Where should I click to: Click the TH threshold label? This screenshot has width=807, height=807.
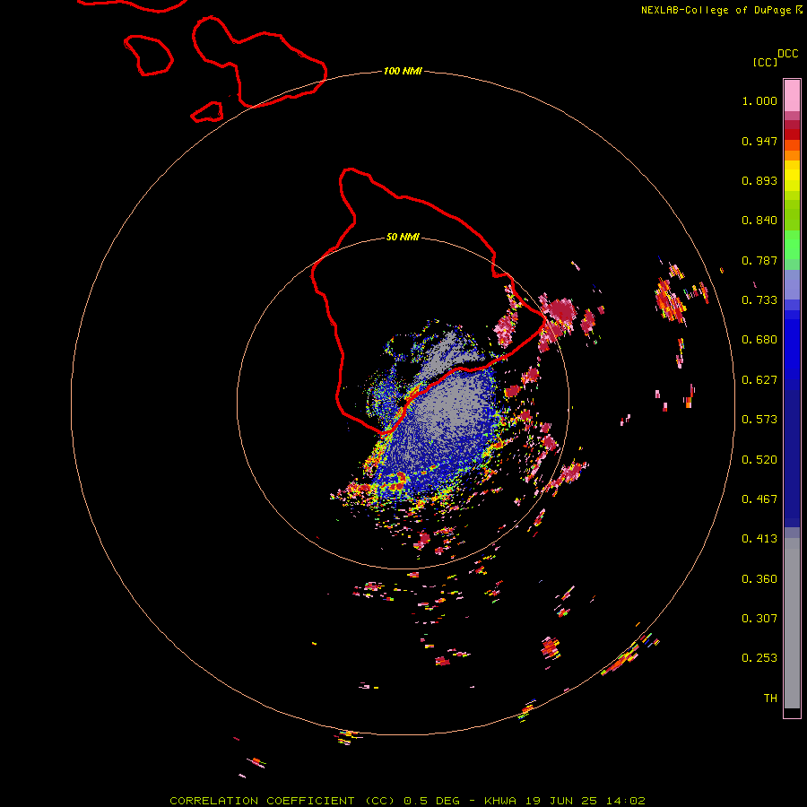tap(770, 699)
